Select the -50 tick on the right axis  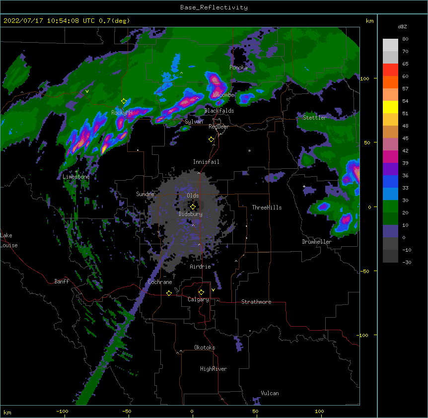point(364,271)
